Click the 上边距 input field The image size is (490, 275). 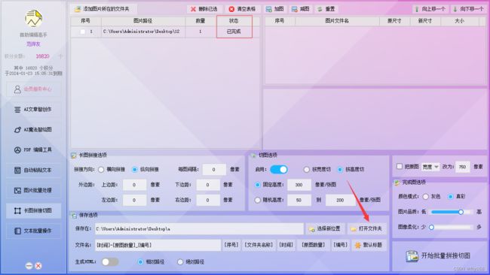(x=134, y=185)
